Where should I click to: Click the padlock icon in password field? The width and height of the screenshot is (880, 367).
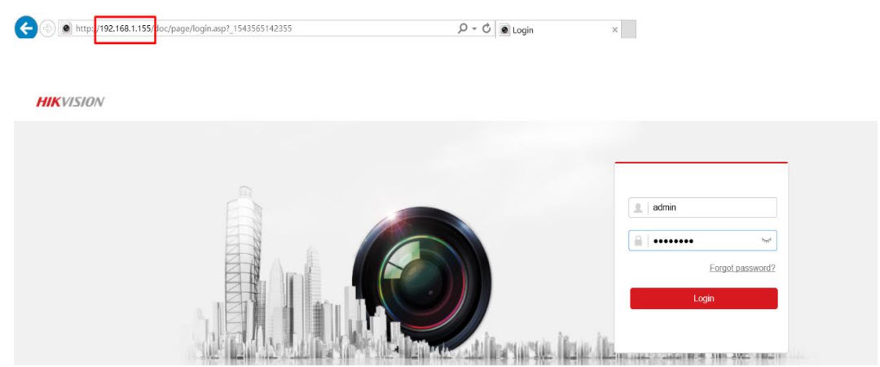pos(638,241)
